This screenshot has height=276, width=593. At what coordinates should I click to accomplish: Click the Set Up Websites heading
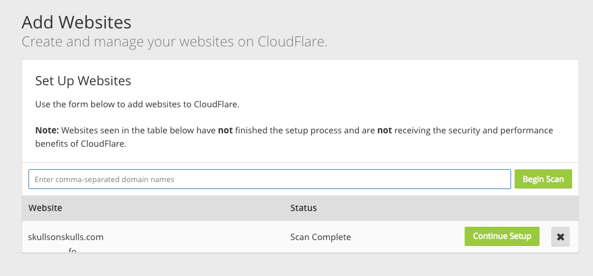click(83, 81)
